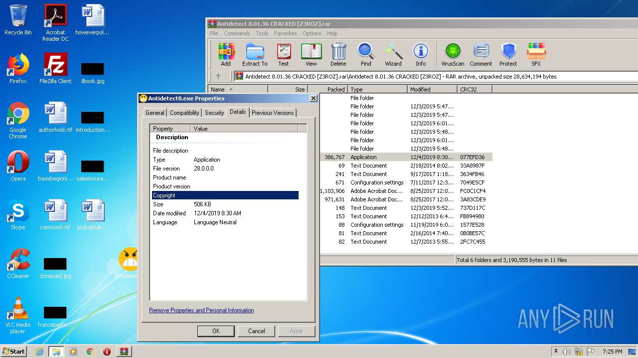Click the taskbar clock 7:25 PM

pyautogui.click(x=613, y=352)
